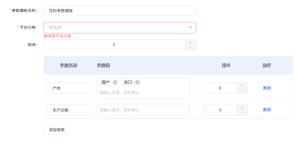Delete the 产地 parameter row
The image size is (297, 163).
267,88
